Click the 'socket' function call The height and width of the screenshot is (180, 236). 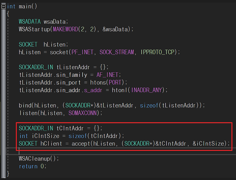[59, 52]
